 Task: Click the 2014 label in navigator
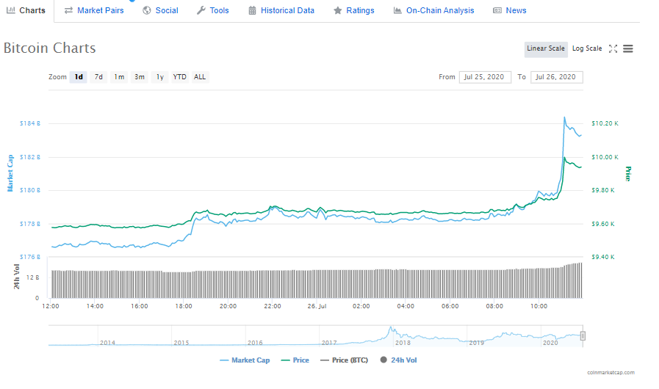[x=107, y=343]
